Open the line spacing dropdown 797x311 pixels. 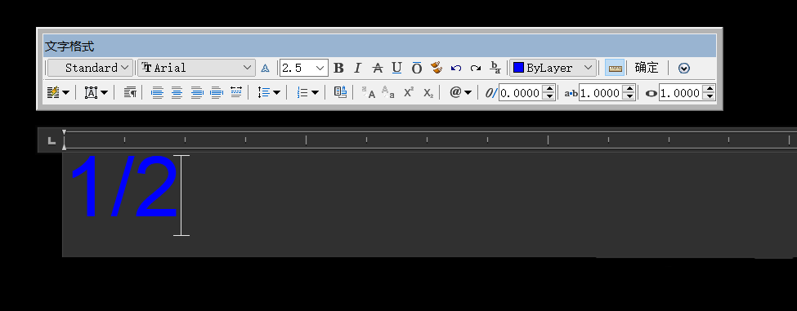pos(269,92)
